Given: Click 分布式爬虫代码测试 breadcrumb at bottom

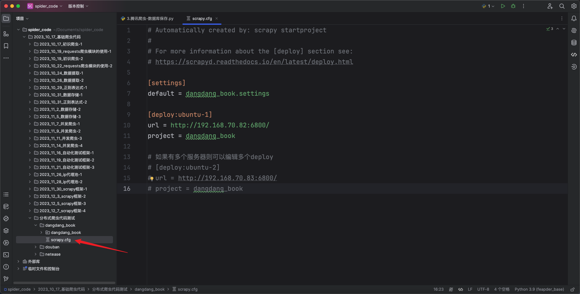Looking at the screenshot, I should (110, 289).
